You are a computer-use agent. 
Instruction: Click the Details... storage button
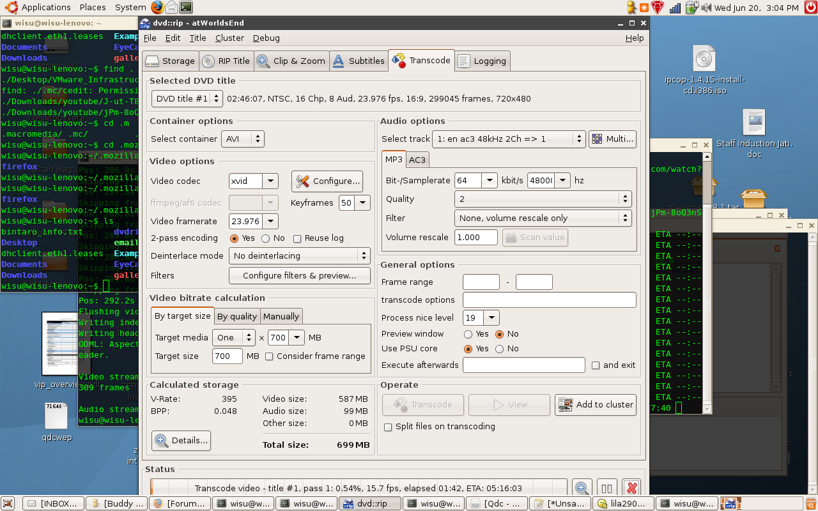(x=181, y=441)
